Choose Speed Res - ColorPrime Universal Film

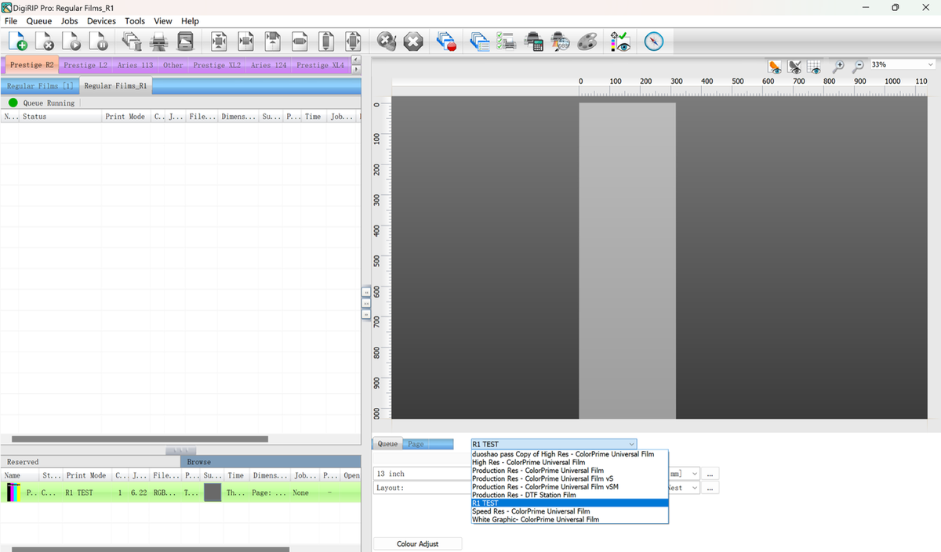pos(569,511)
